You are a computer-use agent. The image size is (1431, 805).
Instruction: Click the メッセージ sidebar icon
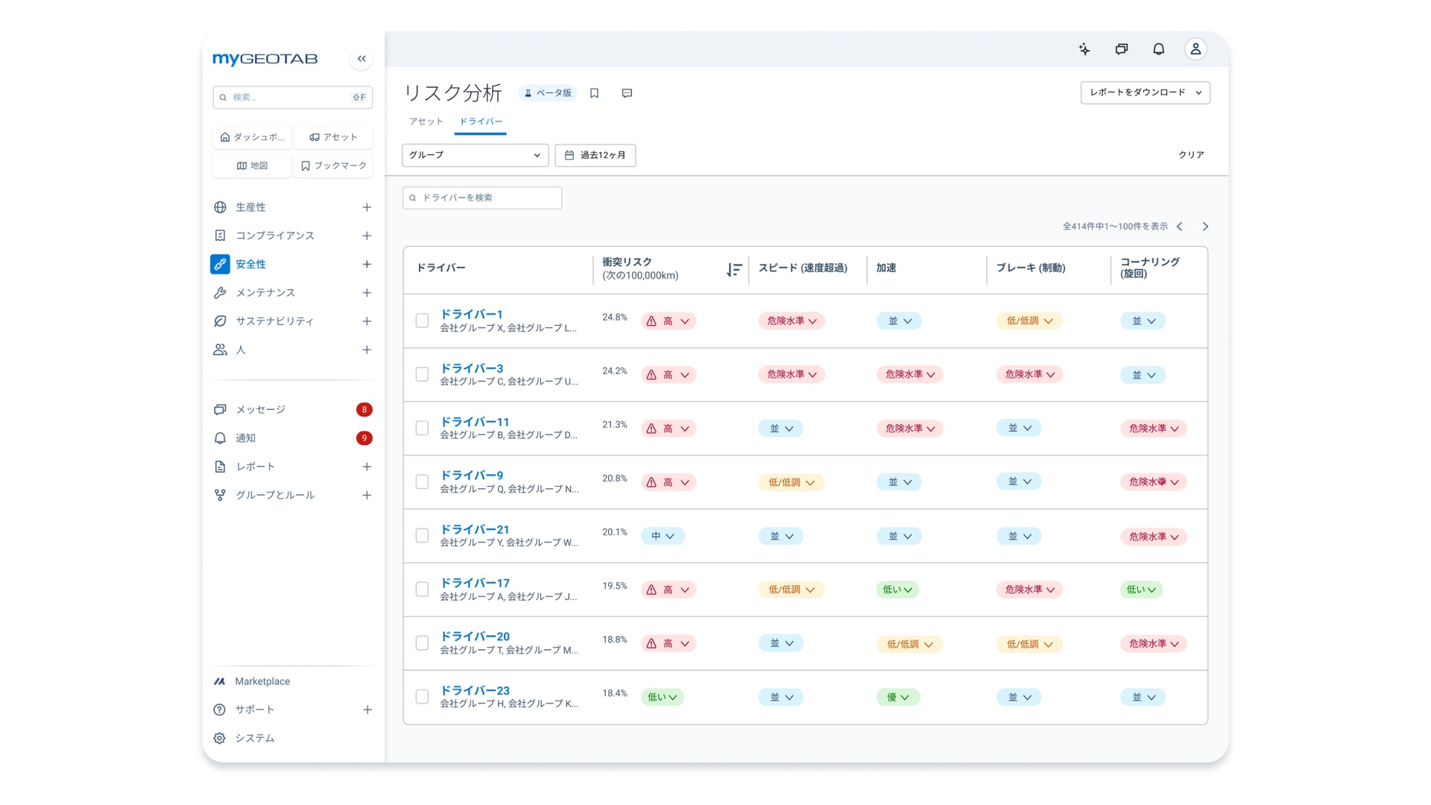pyautogui.click(x=220, y=410)
